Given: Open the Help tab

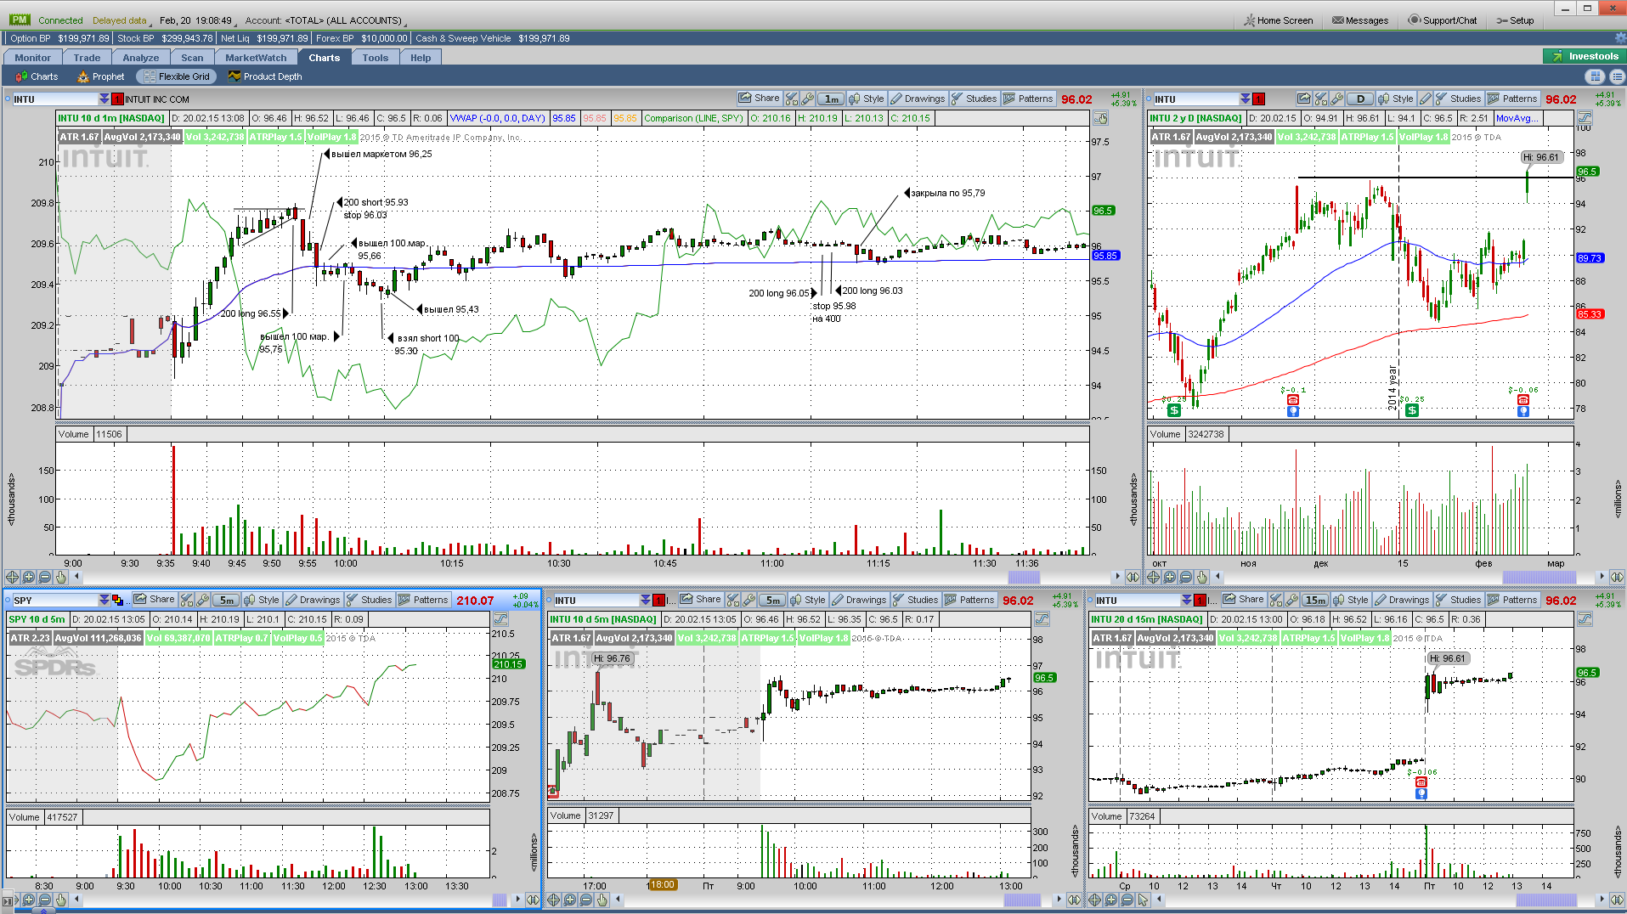Looking at the screenshot, I should (421, 58).
